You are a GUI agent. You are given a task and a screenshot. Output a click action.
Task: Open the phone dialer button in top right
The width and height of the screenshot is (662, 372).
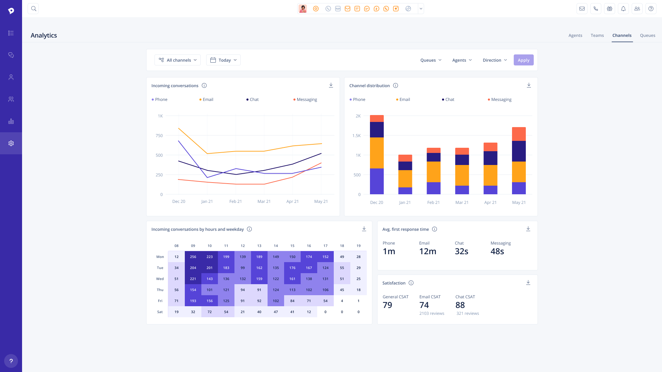(596, 9)
